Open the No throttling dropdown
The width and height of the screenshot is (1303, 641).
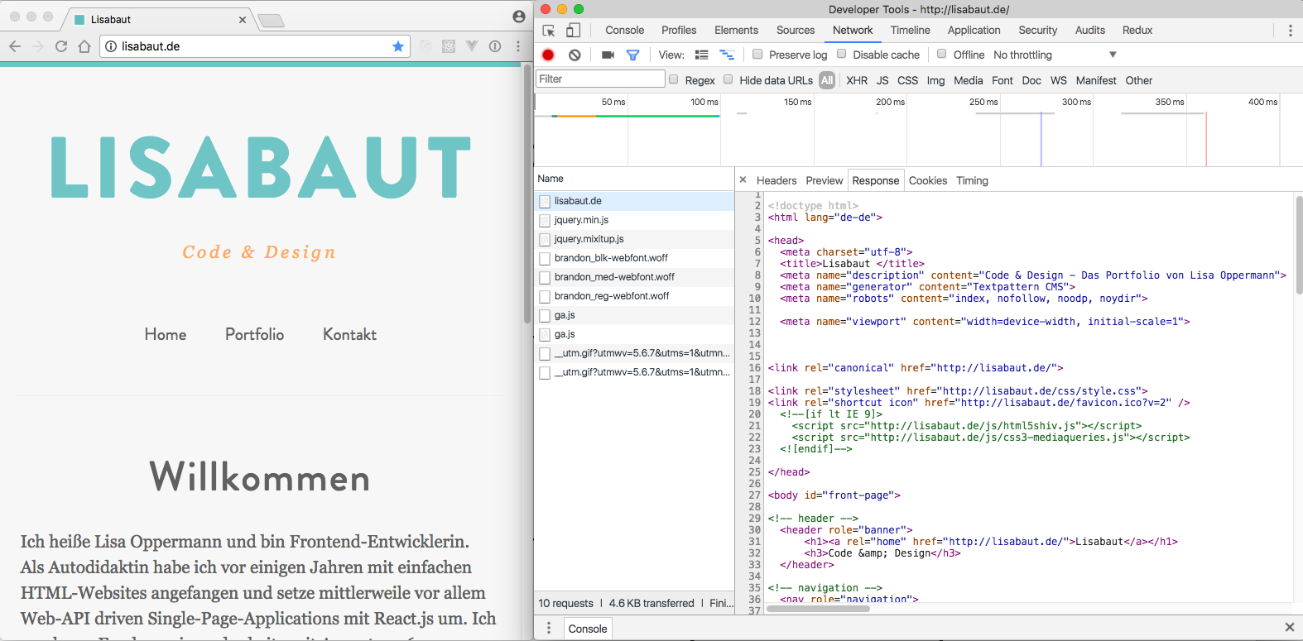[x=1055, y=55]
